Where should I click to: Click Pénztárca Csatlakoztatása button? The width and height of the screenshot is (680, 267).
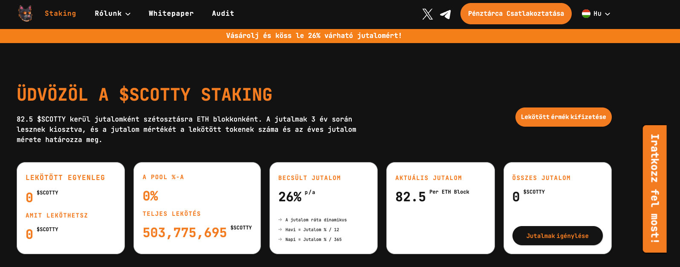click(x=516, y=14)
